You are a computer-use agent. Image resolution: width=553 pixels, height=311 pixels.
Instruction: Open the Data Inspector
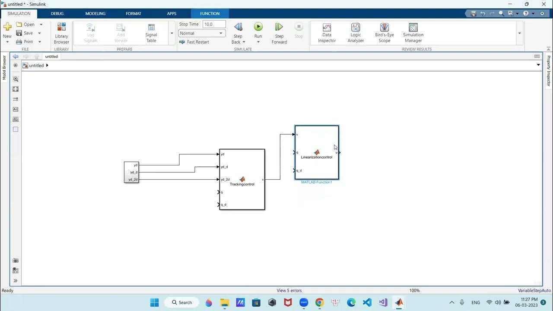[327, 33]
